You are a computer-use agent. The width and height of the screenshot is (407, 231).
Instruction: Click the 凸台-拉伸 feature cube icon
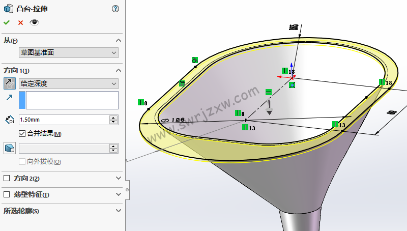pyautogui.click(x=9, y=9)
